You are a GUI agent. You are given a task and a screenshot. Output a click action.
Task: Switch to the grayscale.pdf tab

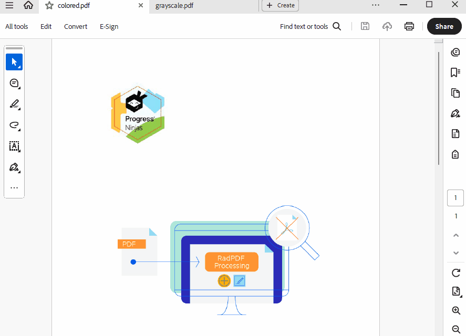[173, 7]
